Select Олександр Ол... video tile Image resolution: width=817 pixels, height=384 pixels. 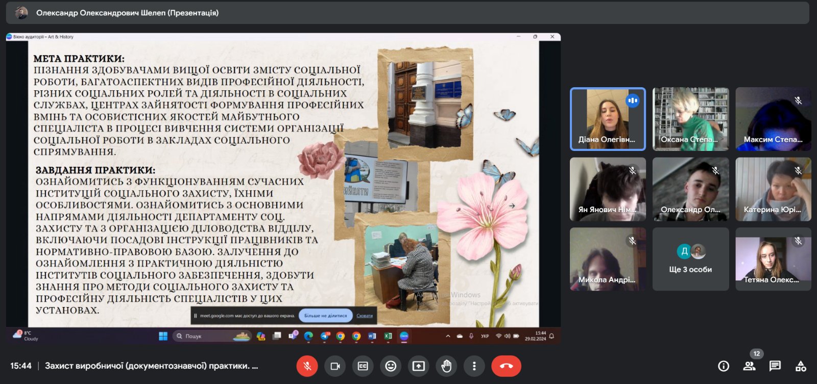pos(690,189)
